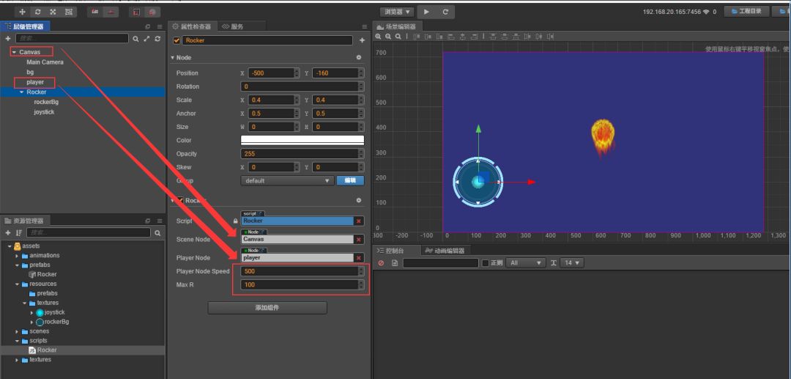This screenshot has height=379, width=791.
Task: Remove the Scene Node Canvas reference
Action: [x=359, y=239]
